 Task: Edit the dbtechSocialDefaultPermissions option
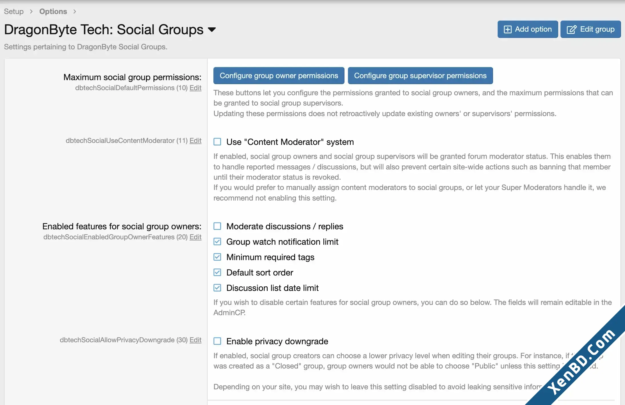point(195,88)
